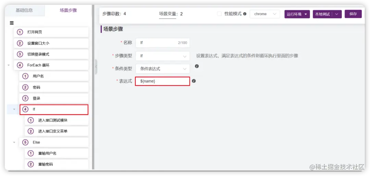This screenshot has height=176, width=370.
Task: Select step 设置窗口大小
Action: click(x=51, y=43)
